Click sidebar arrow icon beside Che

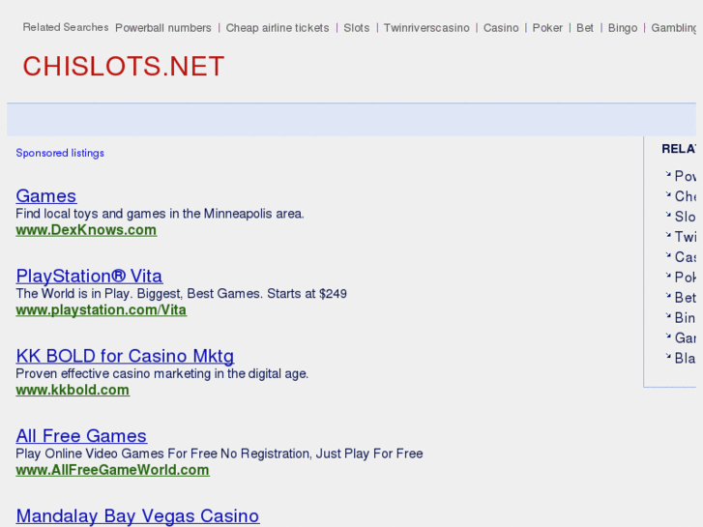(x=668, y=194)
